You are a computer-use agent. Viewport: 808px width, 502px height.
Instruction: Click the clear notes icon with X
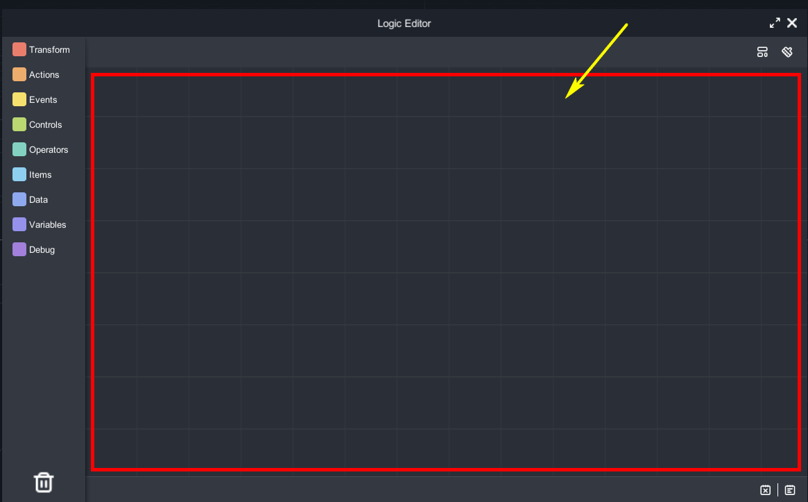[x=765, y=490]
